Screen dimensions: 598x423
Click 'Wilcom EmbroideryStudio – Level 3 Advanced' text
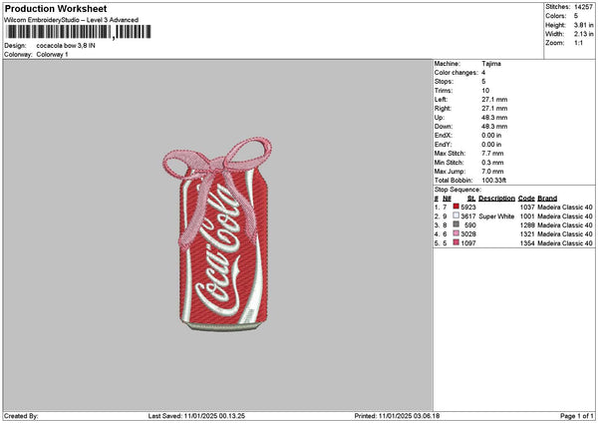click(71, 20)
